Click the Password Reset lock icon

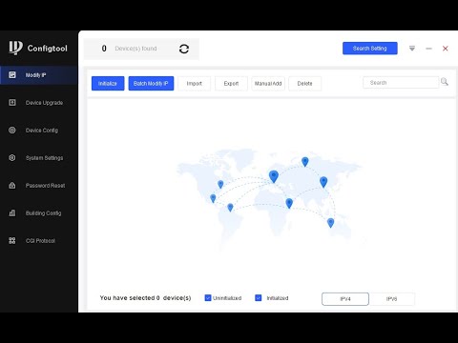click(12, 185)
